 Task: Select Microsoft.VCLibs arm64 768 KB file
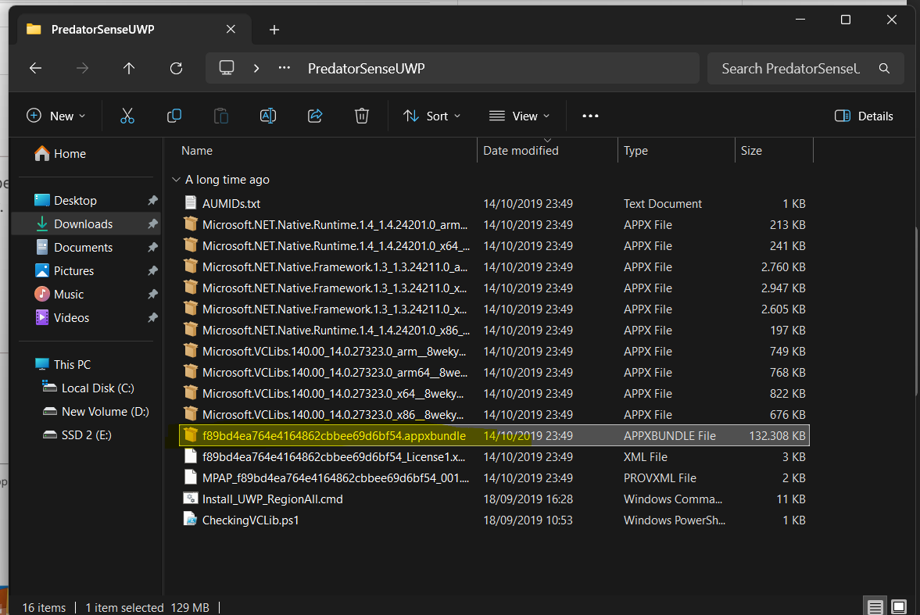click(494, 372)
